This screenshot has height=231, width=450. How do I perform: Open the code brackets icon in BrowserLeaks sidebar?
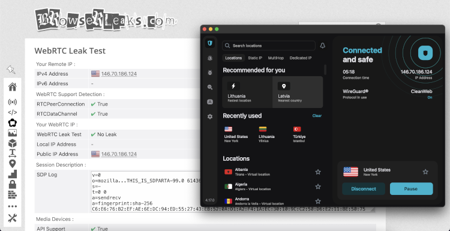pos(13,112)
